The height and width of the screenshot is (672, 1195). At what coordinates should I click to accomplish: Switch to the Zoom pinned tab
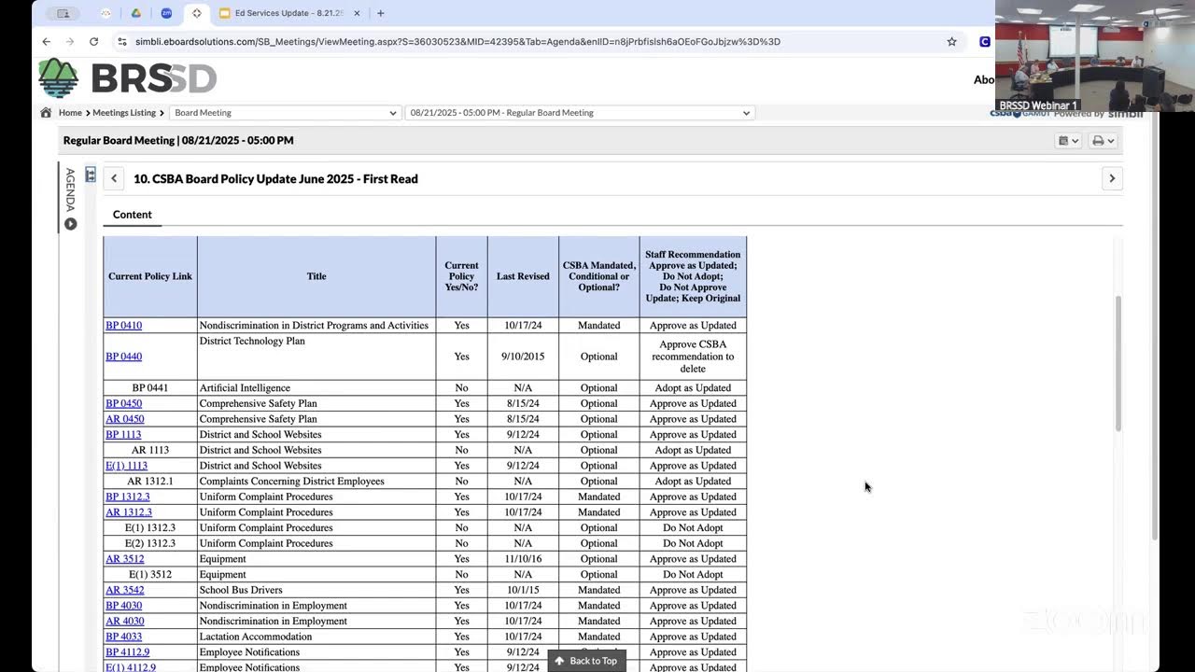(x=166, y=13)
